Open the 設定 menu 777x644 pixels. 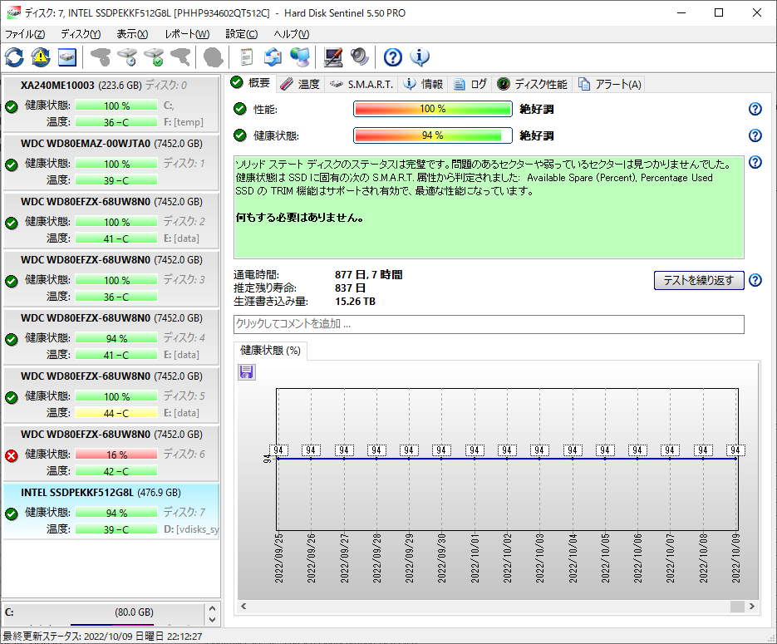(241, 34)
